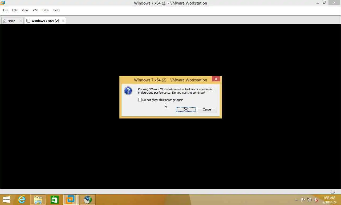This screenshot has width=341, height=205.
Task: Click the status bar message log icon
Action: pyautogui.click(x=333, y=192)
